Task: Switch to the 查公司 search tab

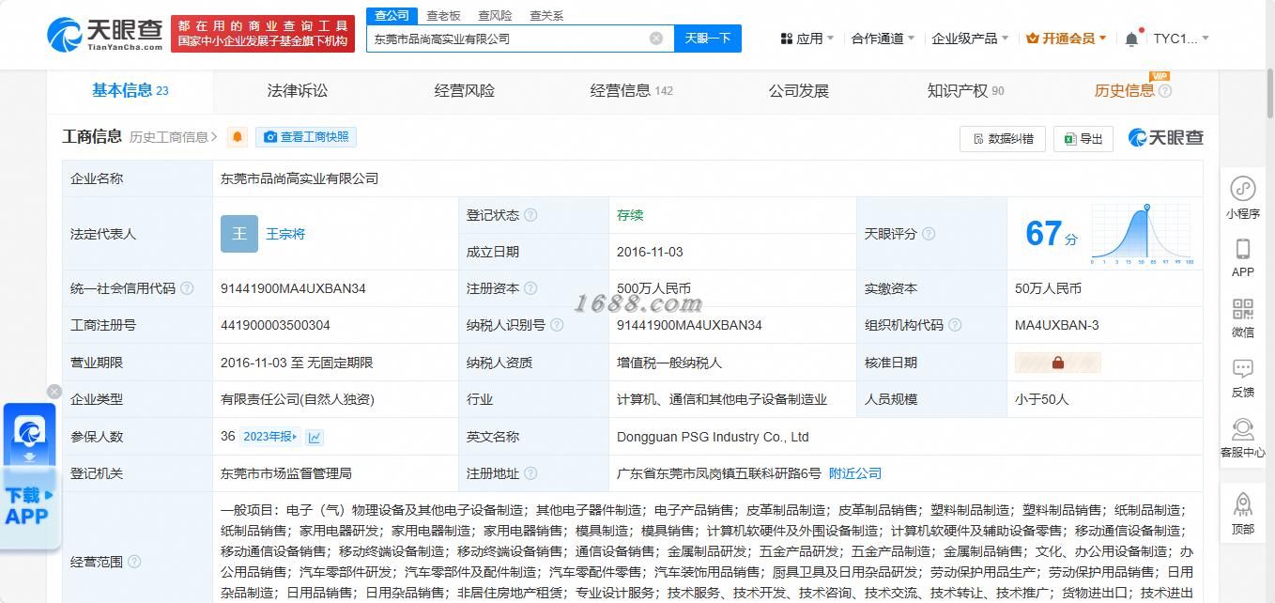Action: pyautogui.click(x=392, y=16)
